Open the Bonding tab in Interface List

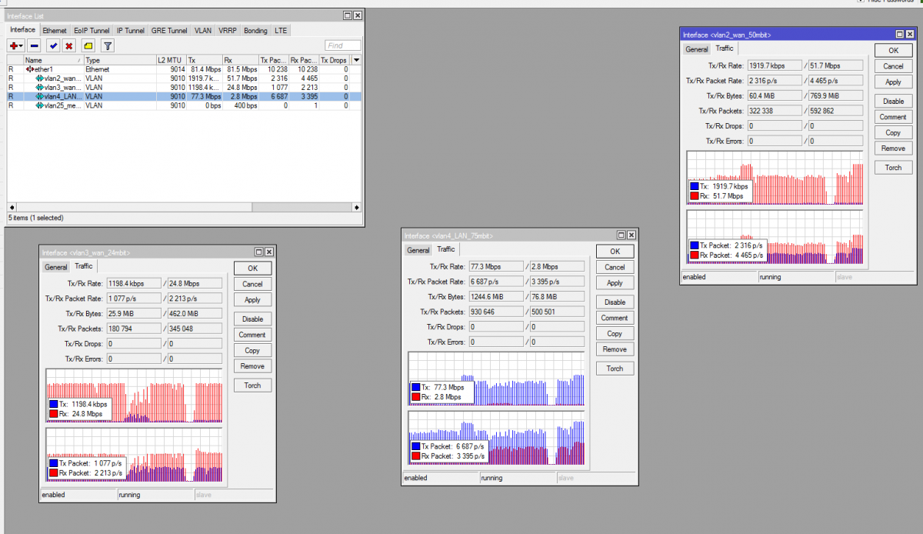(x=255, y=31)
